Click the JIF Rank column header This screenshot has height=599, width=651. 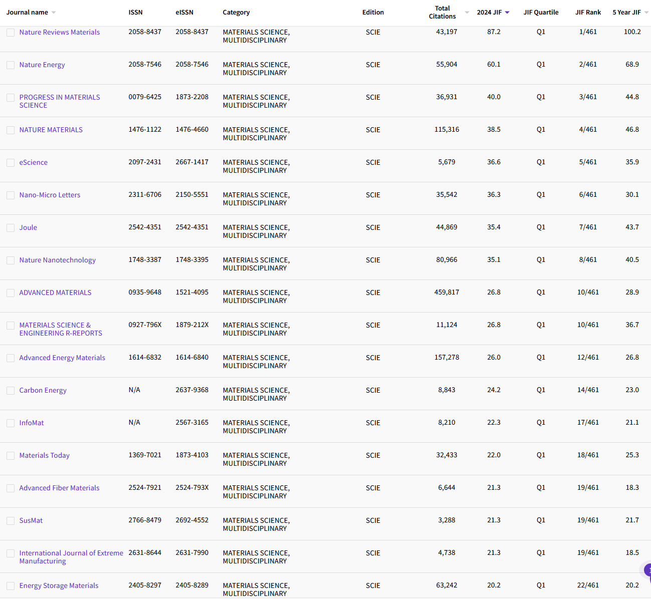588,13
